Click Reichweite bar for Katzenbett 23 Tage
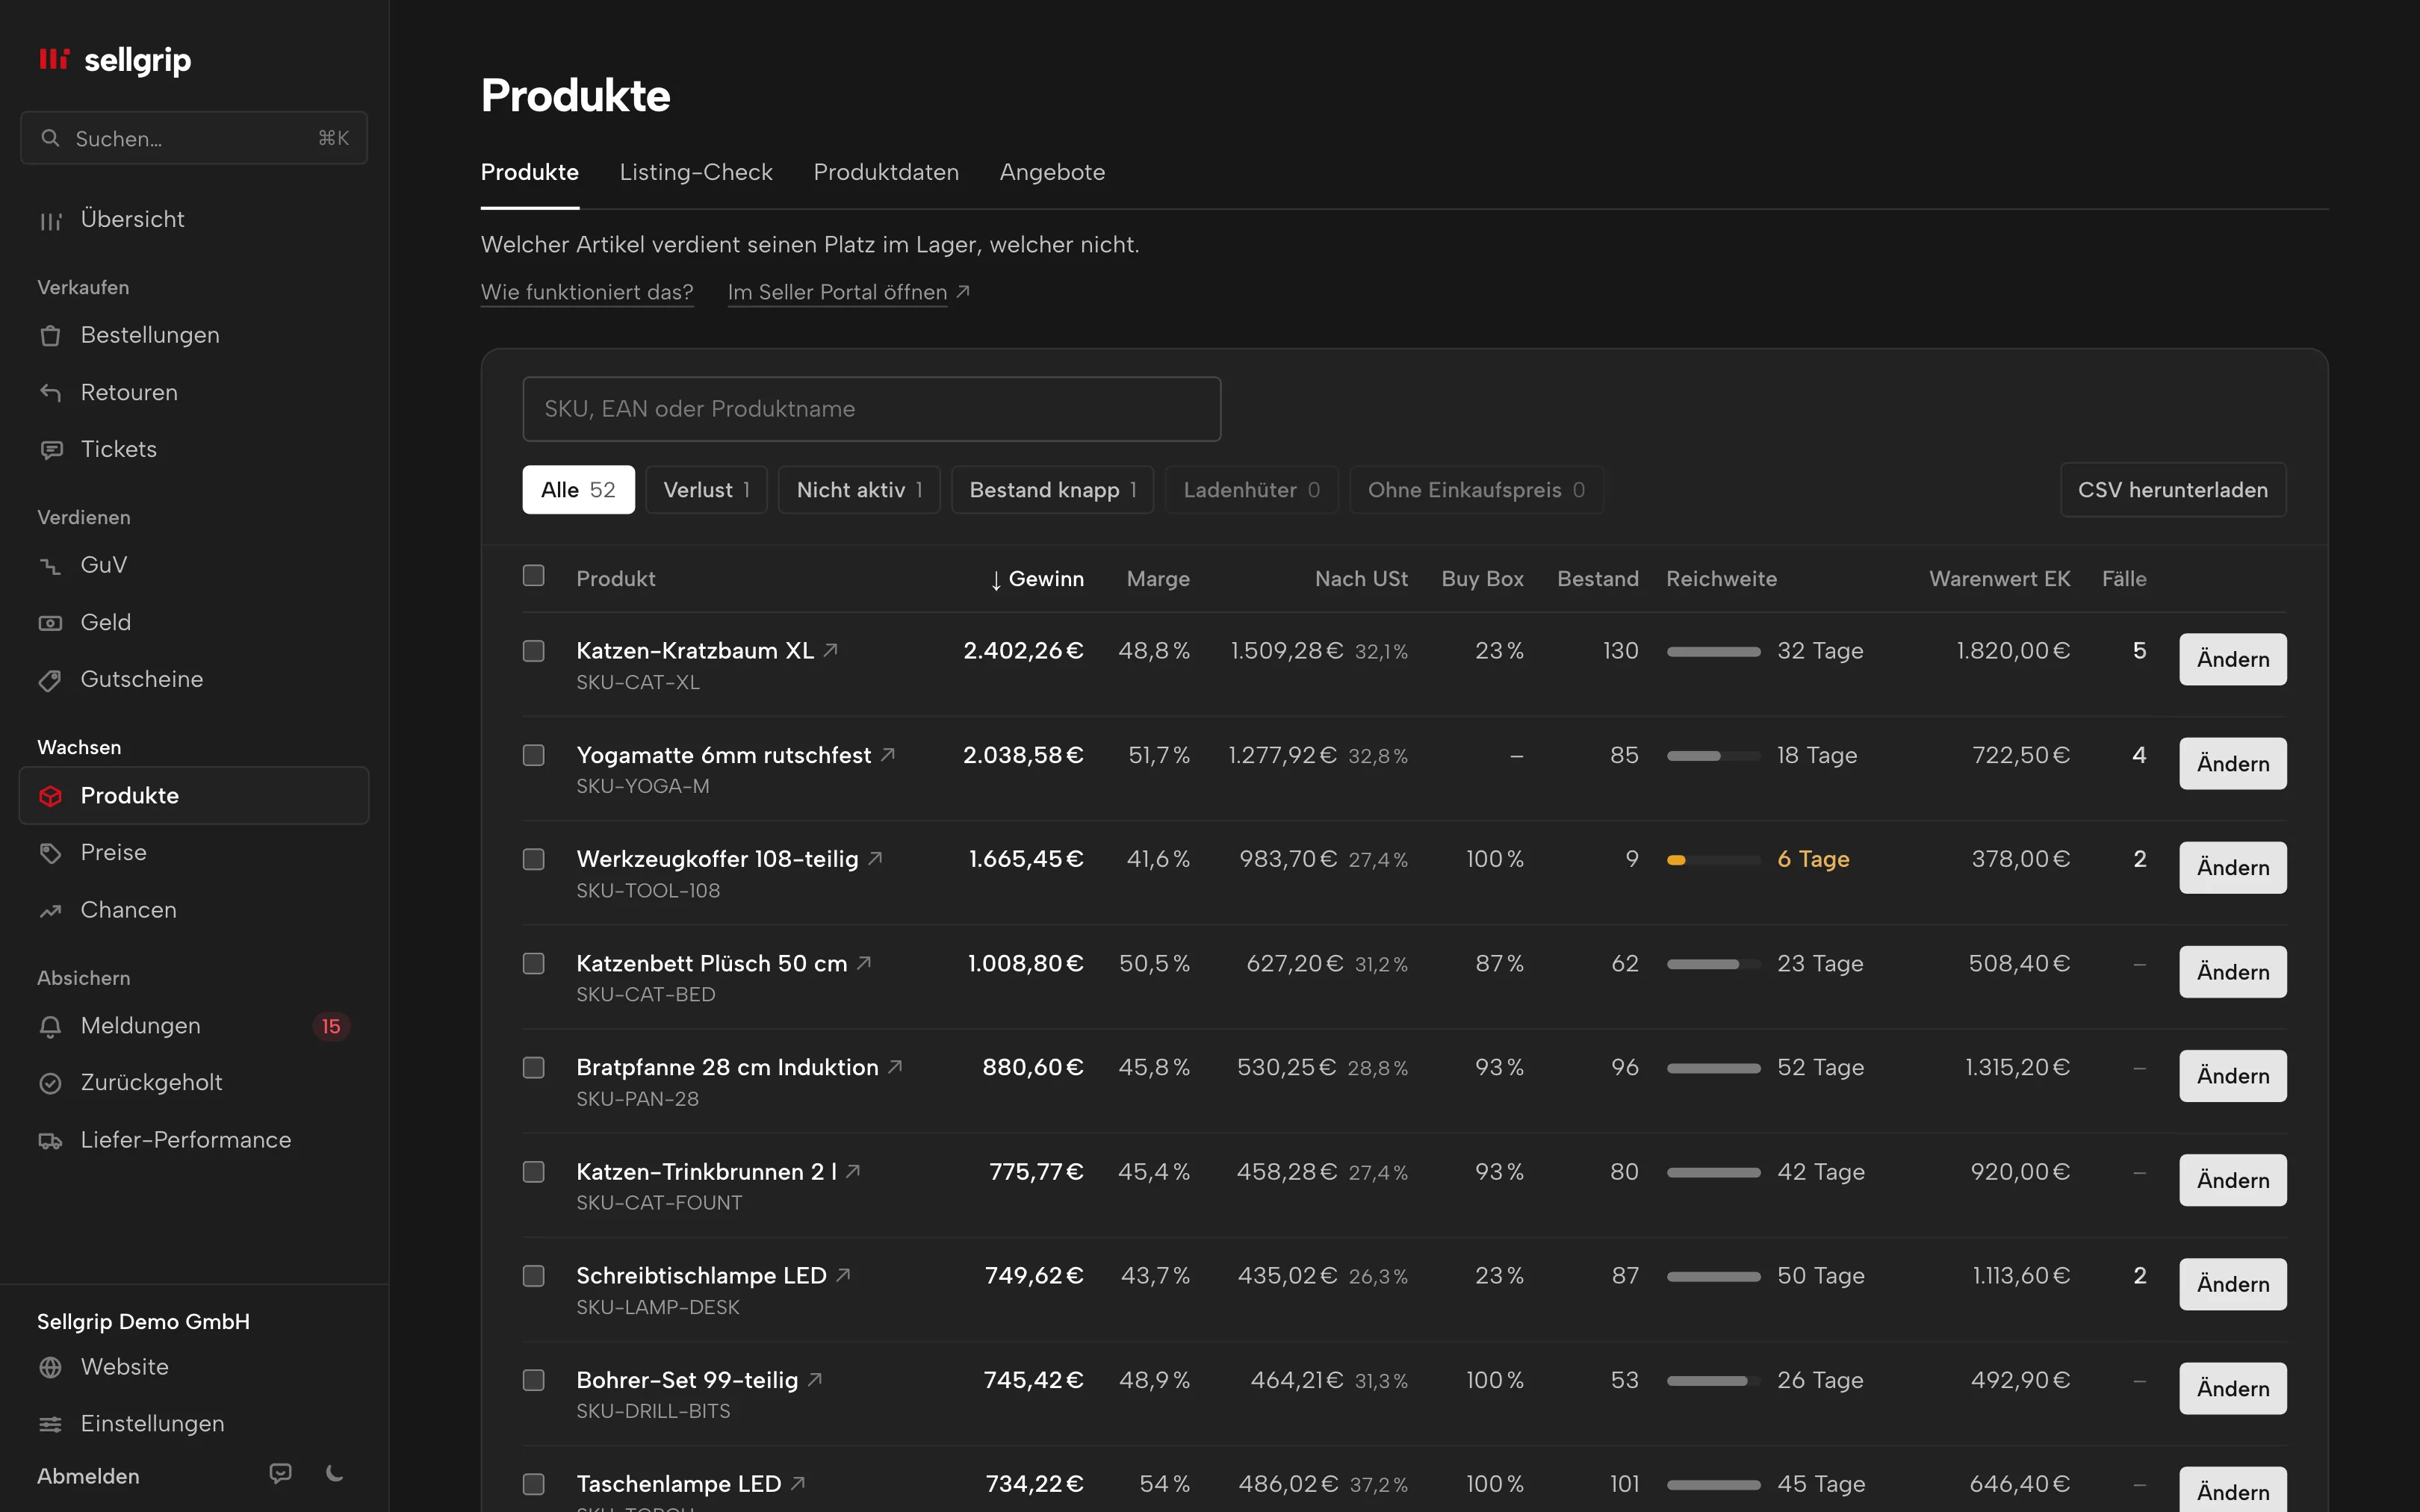Viewport: 2420px width, 1512px height. point(1713,964)
